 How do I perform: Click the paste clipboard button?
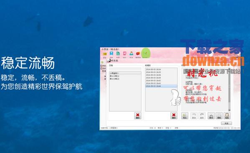pos(227,116)
